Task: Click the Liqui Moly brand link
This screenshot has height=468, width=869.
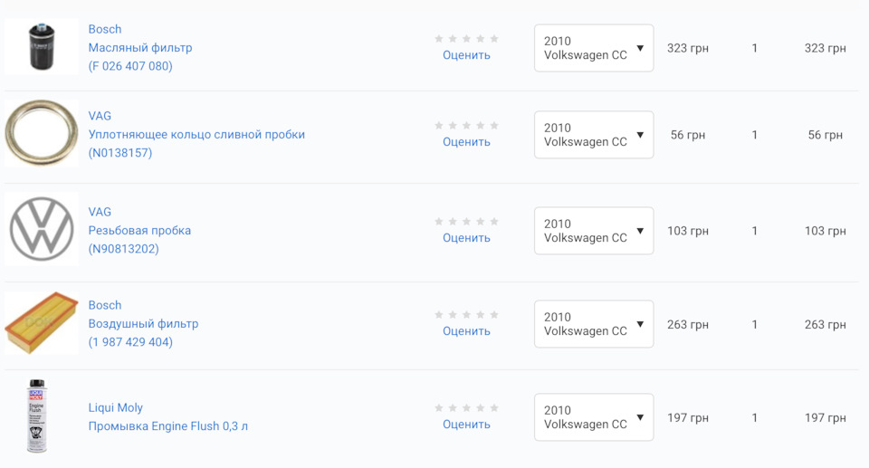Action: coord(115,407)
